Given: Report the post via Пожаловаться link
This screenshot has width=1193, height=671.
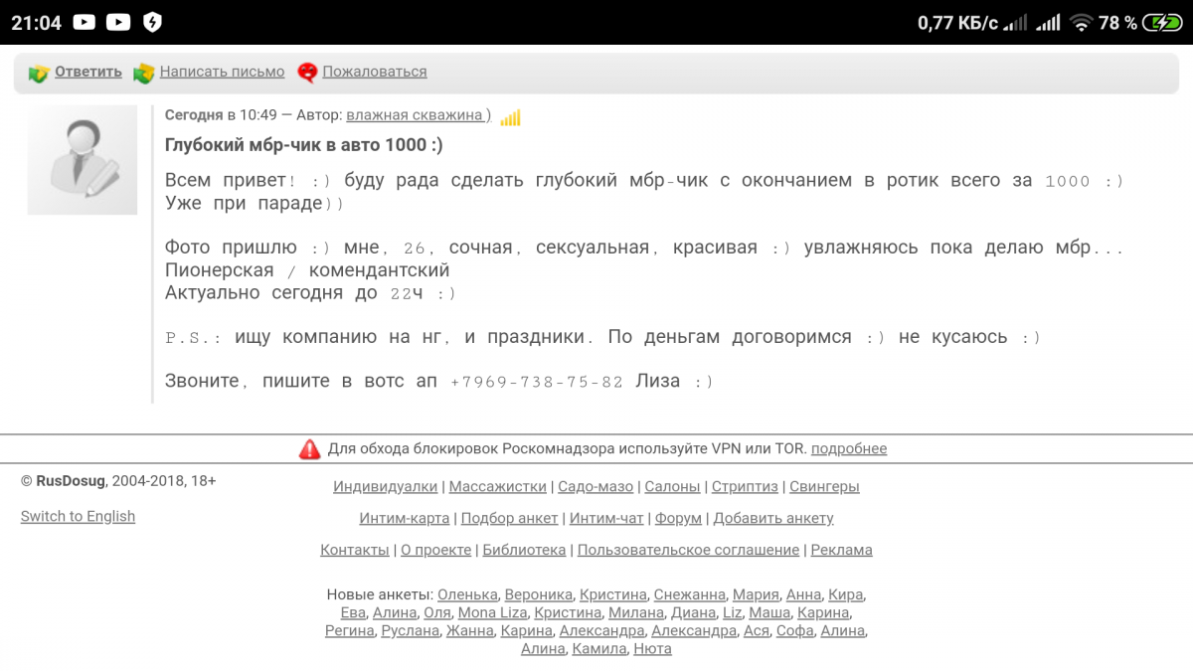Looking at the screenshot, I should point(375,72).
